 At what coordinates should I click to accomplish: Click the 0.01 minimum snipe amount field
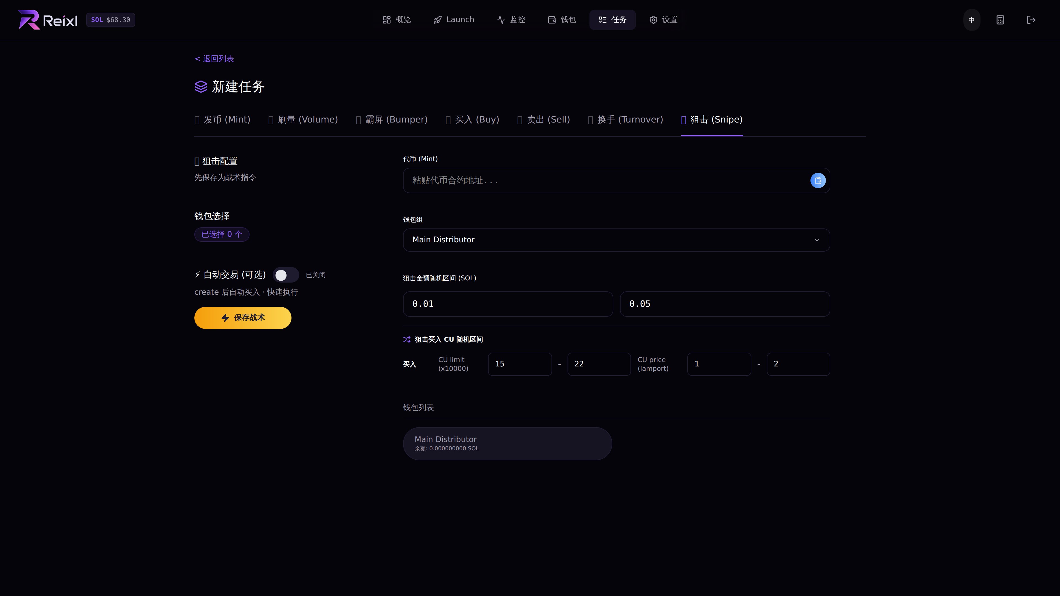tap(508, 304)
